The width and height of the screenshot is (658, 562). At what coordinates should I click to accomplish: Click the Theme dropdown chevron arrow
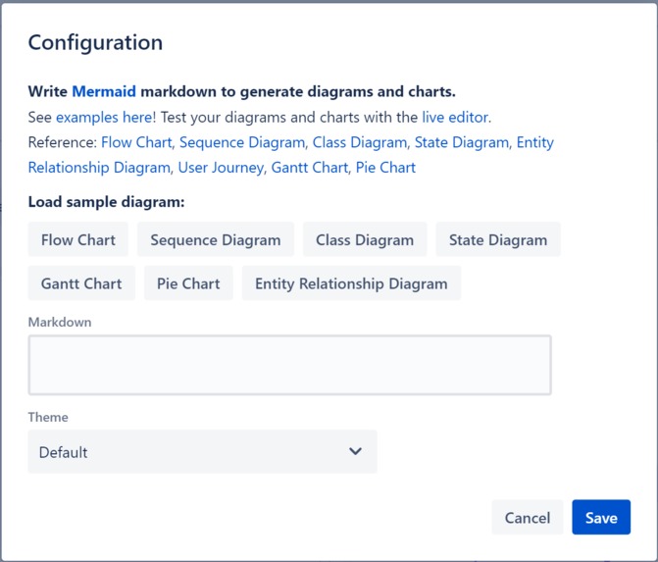[355, 451]
